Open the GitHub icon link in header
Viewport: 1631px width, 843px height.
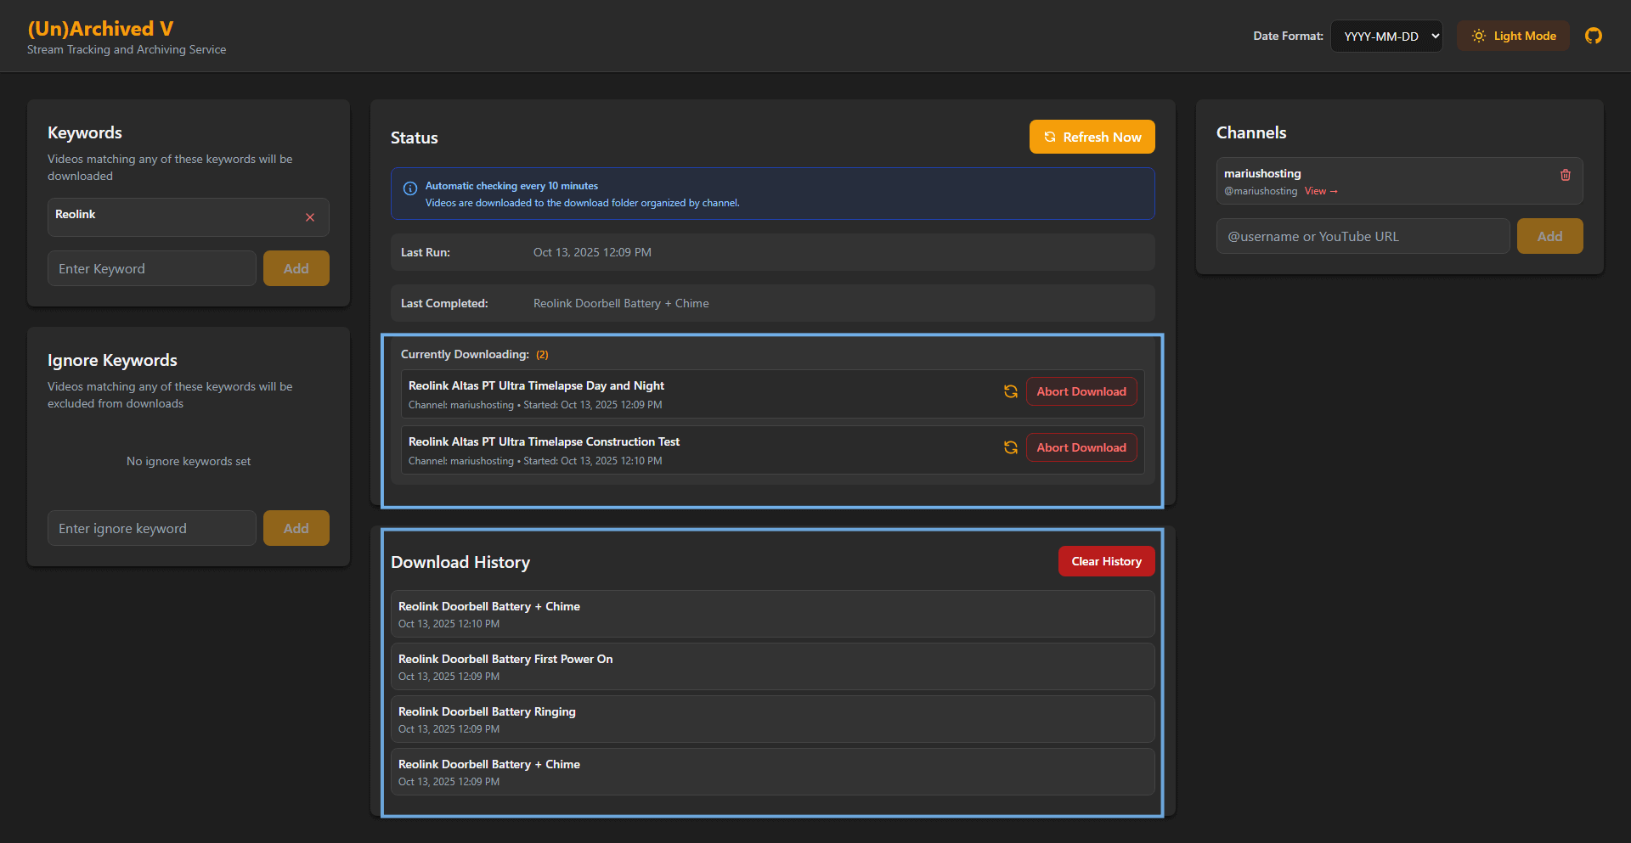tap(1593, 36)
